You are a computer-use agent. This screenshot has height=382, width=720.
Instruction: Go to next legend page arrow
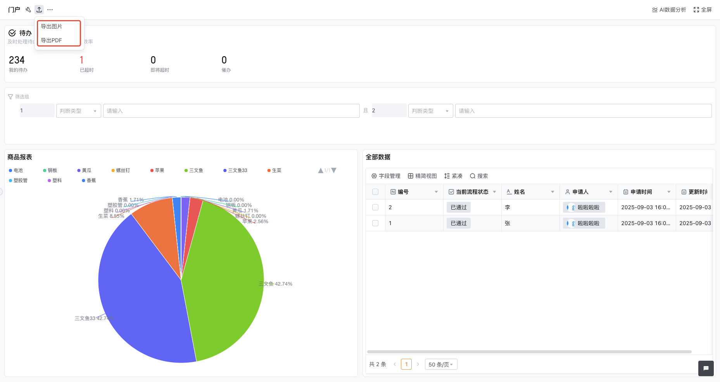[334, 170]
